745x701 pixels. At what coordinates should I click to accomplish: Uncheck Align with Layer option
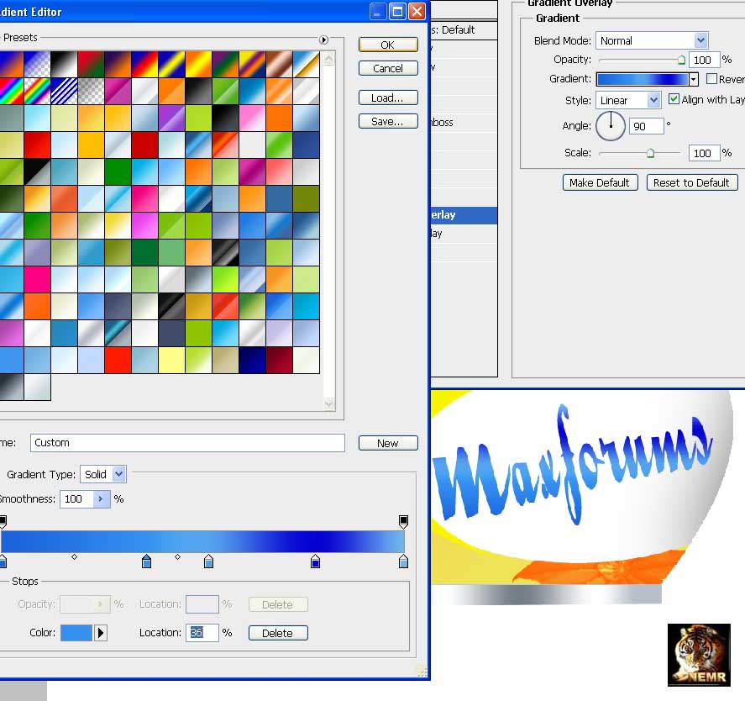click(x=674, y=99)
